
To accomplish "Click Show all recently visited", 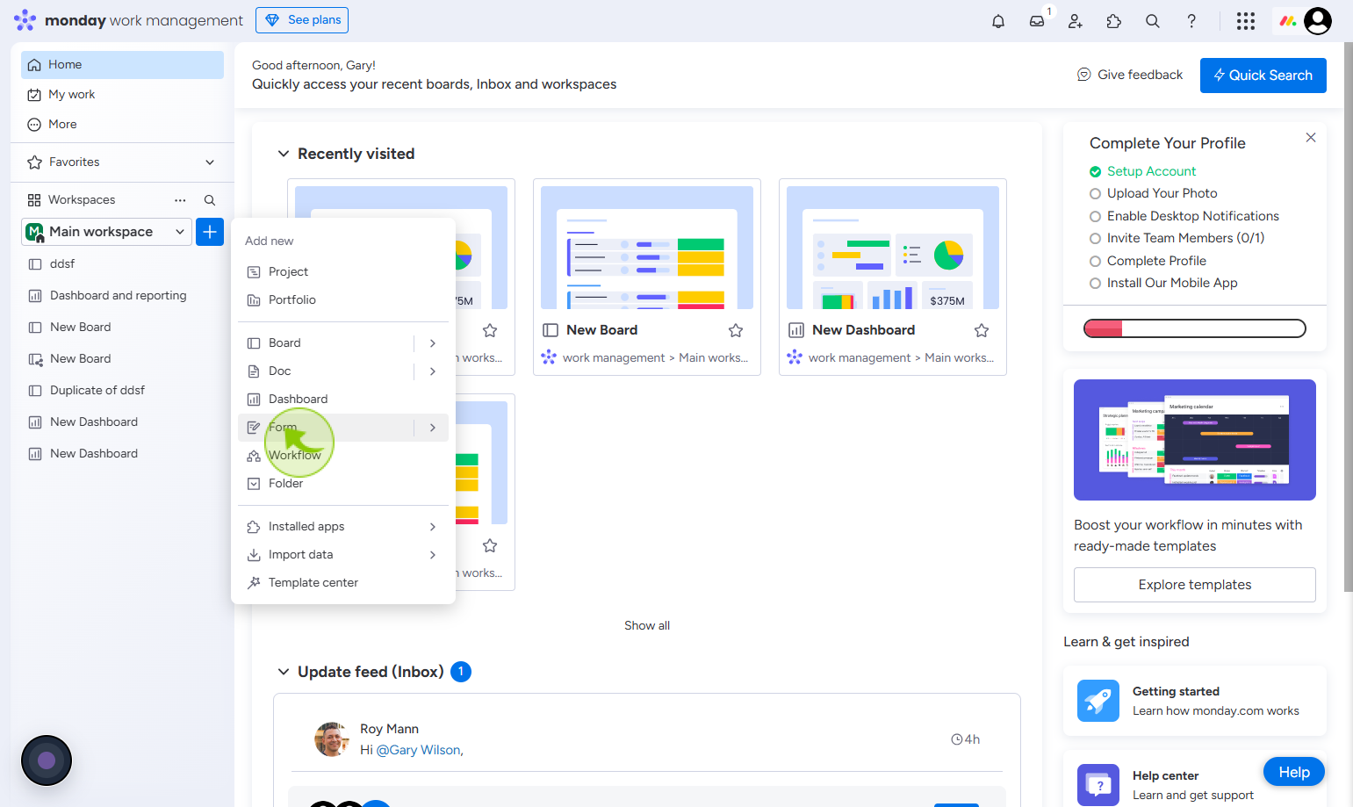I will pos(647,626).
